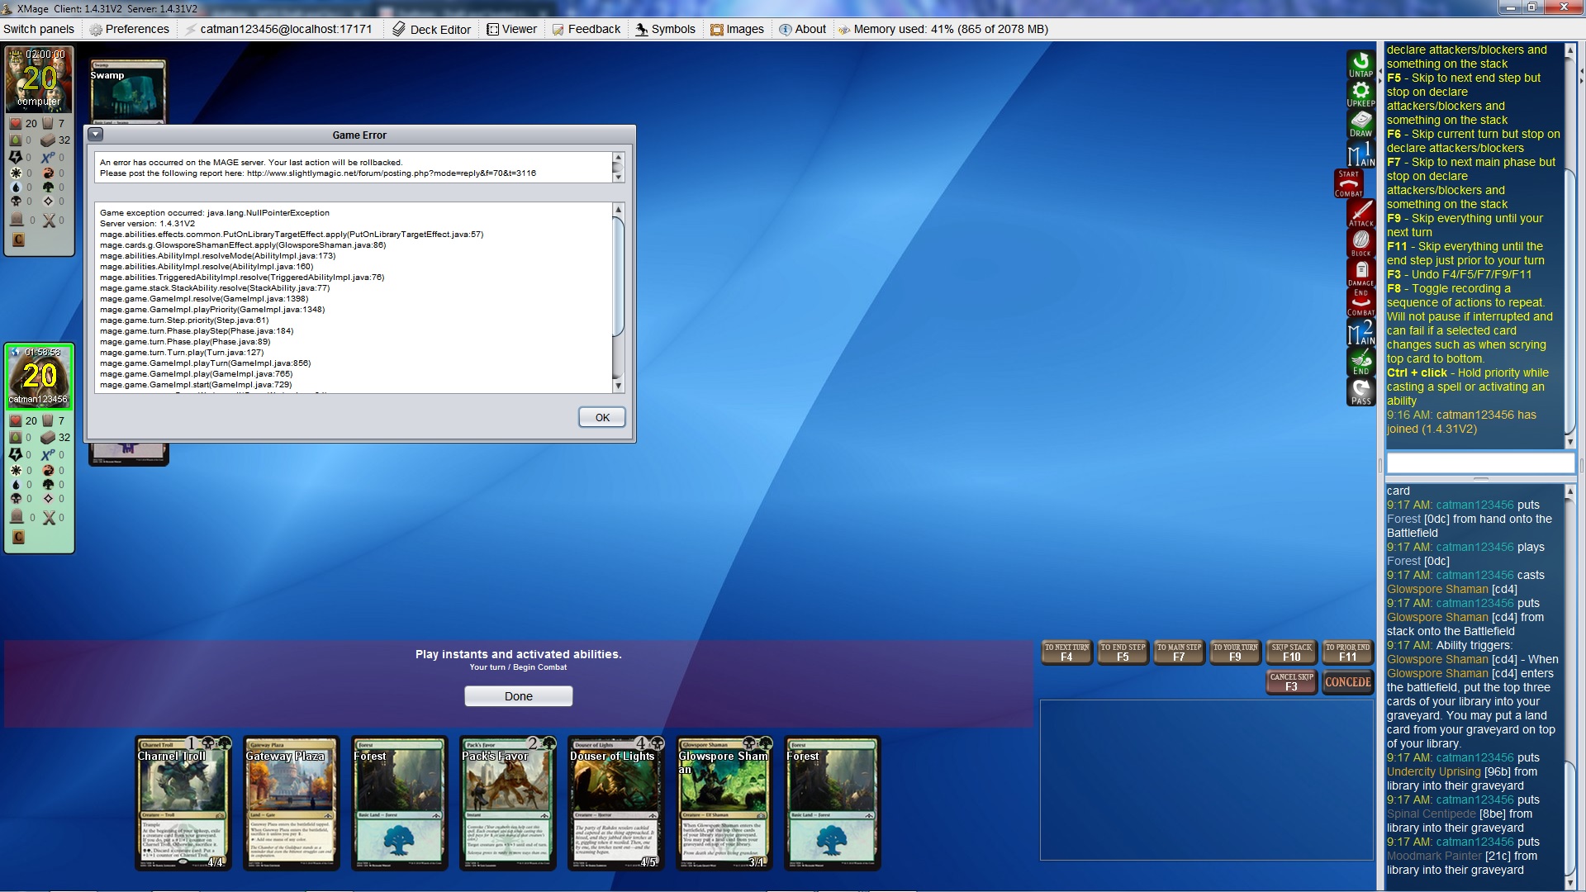Click the Cancel Skip F3 button
The height and width of the screenshot is (892, 1586).
click(x=1291, y=682)
